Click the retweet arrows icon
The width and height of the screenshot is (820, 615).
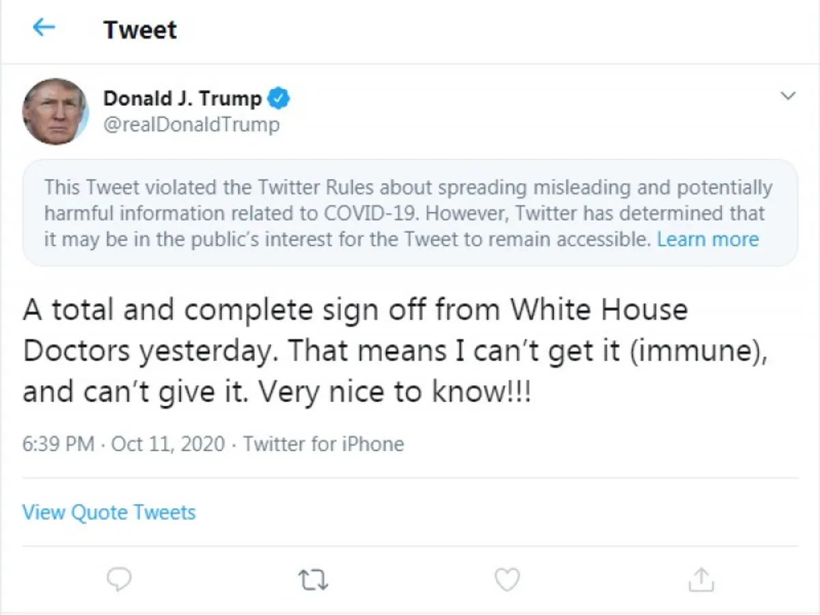tap(314, 580)
